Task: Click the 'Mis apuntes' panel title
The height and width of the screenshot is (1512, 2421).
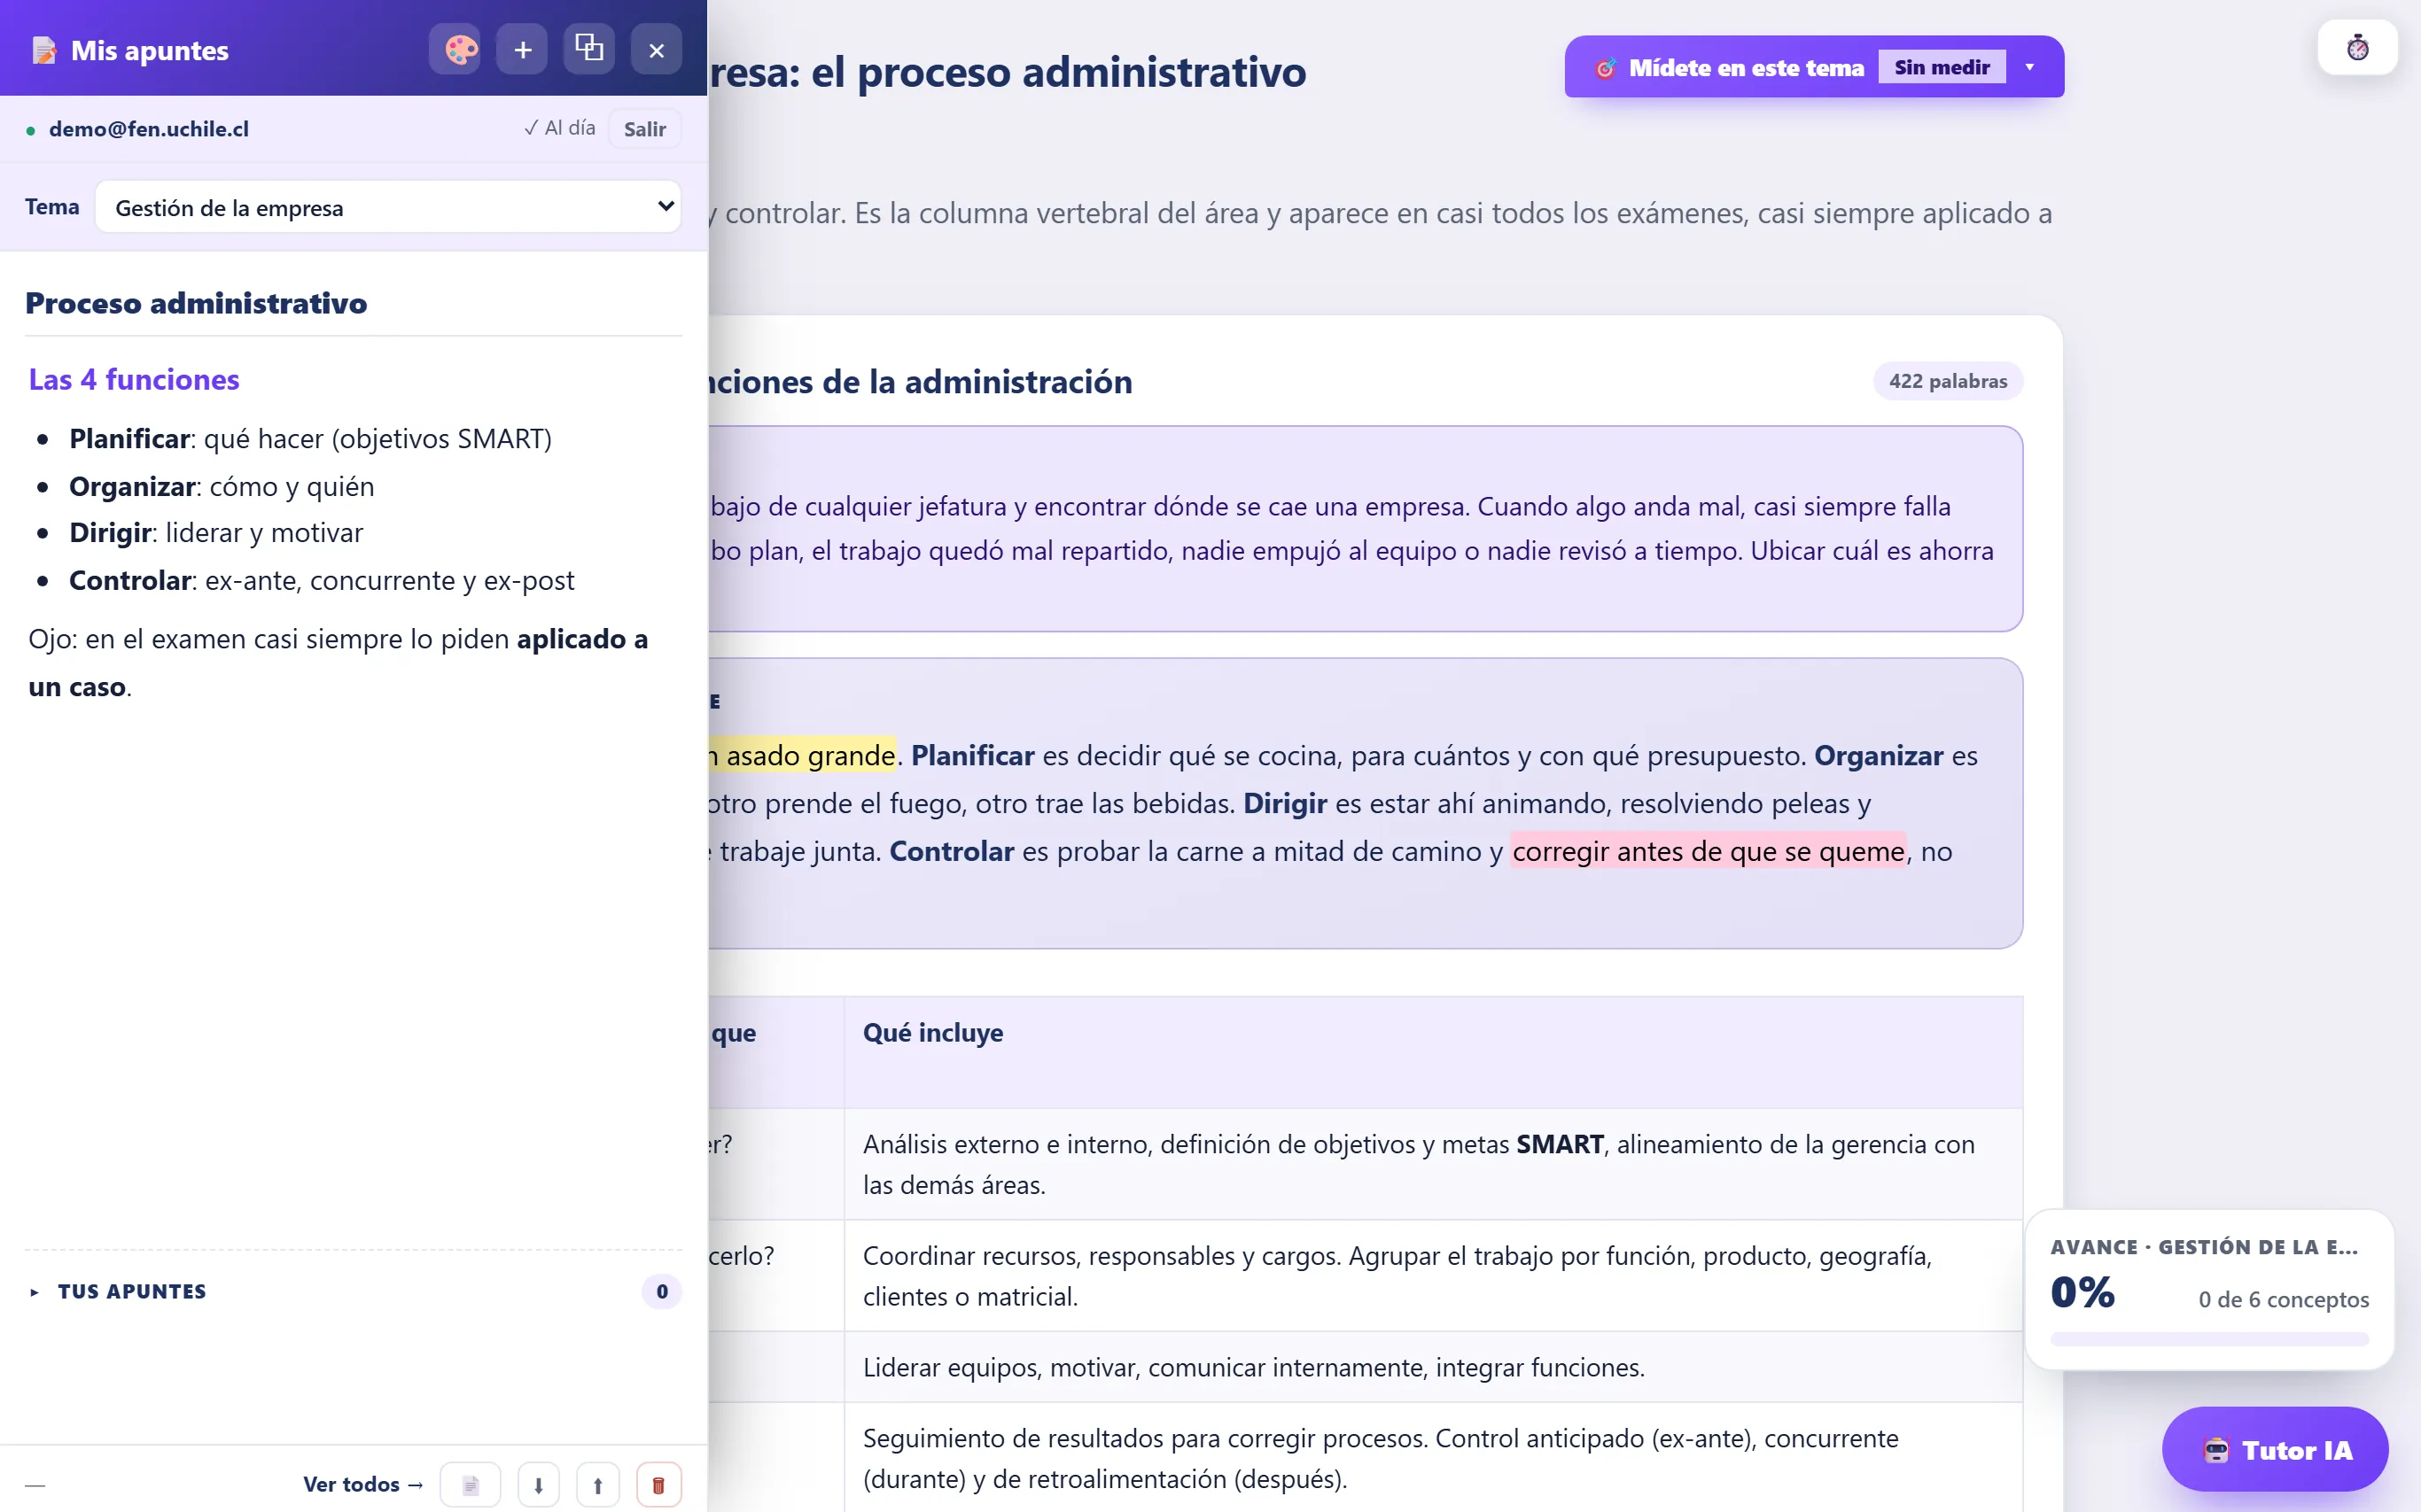Action: coord(149,50)
